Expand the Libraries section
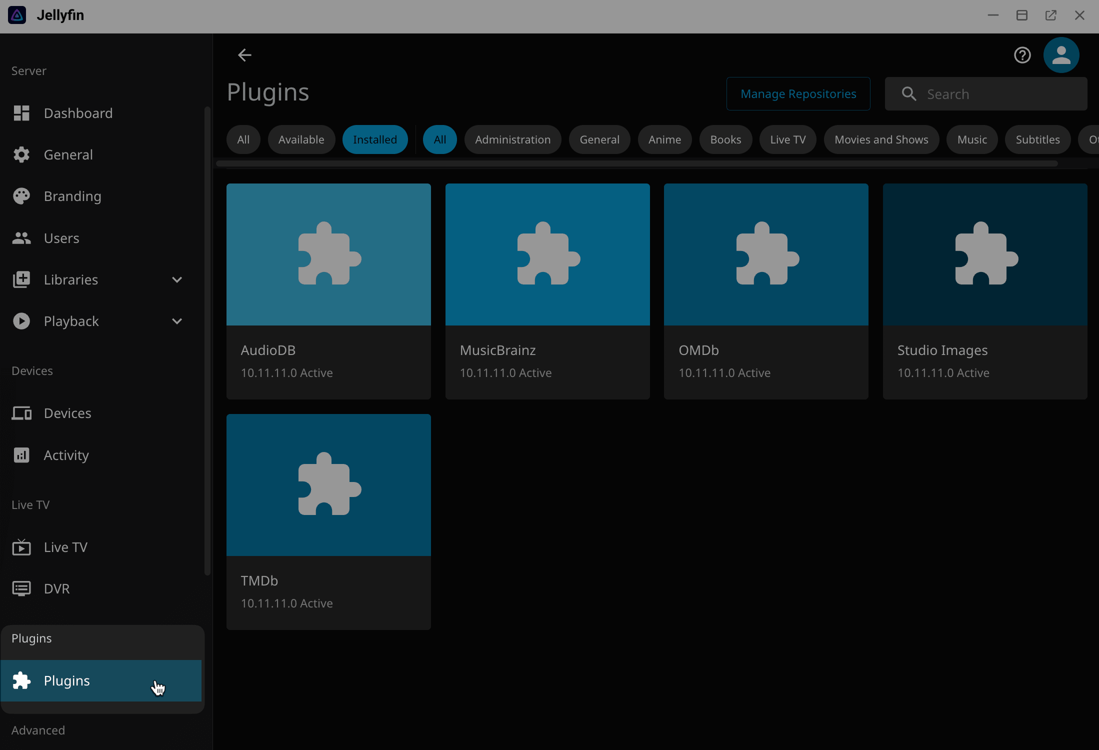1099x750 pixels. [x=177, y=279]
